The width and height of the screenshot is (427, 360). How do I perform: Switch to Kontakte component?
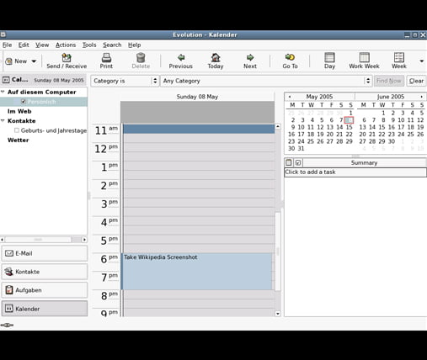pos(45,272)
